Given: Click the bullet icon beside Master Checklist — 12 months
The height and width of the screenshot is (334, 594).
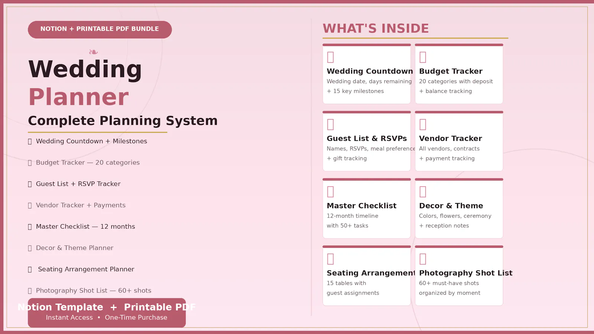Looking at the screenshot, I should (30, 227).
